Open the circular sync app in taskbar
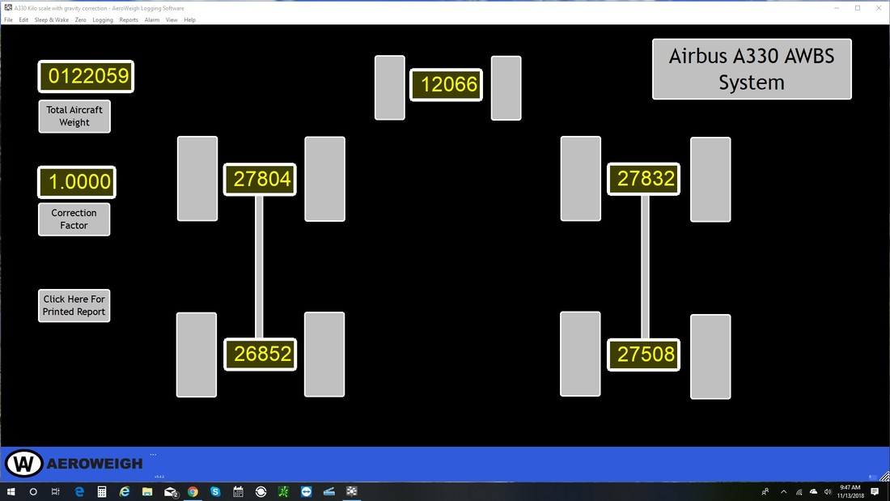Image resolution: width=890 pixels, height=501 pixels. coord(261,491)
